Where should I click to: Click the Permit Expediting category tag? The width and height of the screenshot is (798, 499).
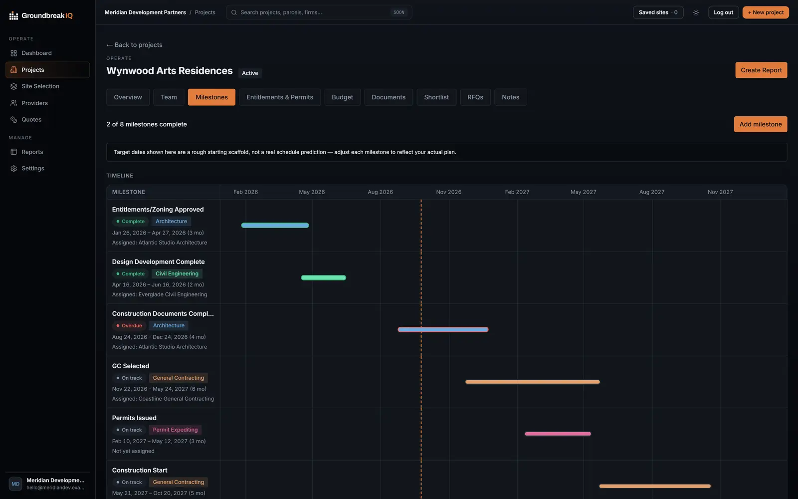(175, 430)
